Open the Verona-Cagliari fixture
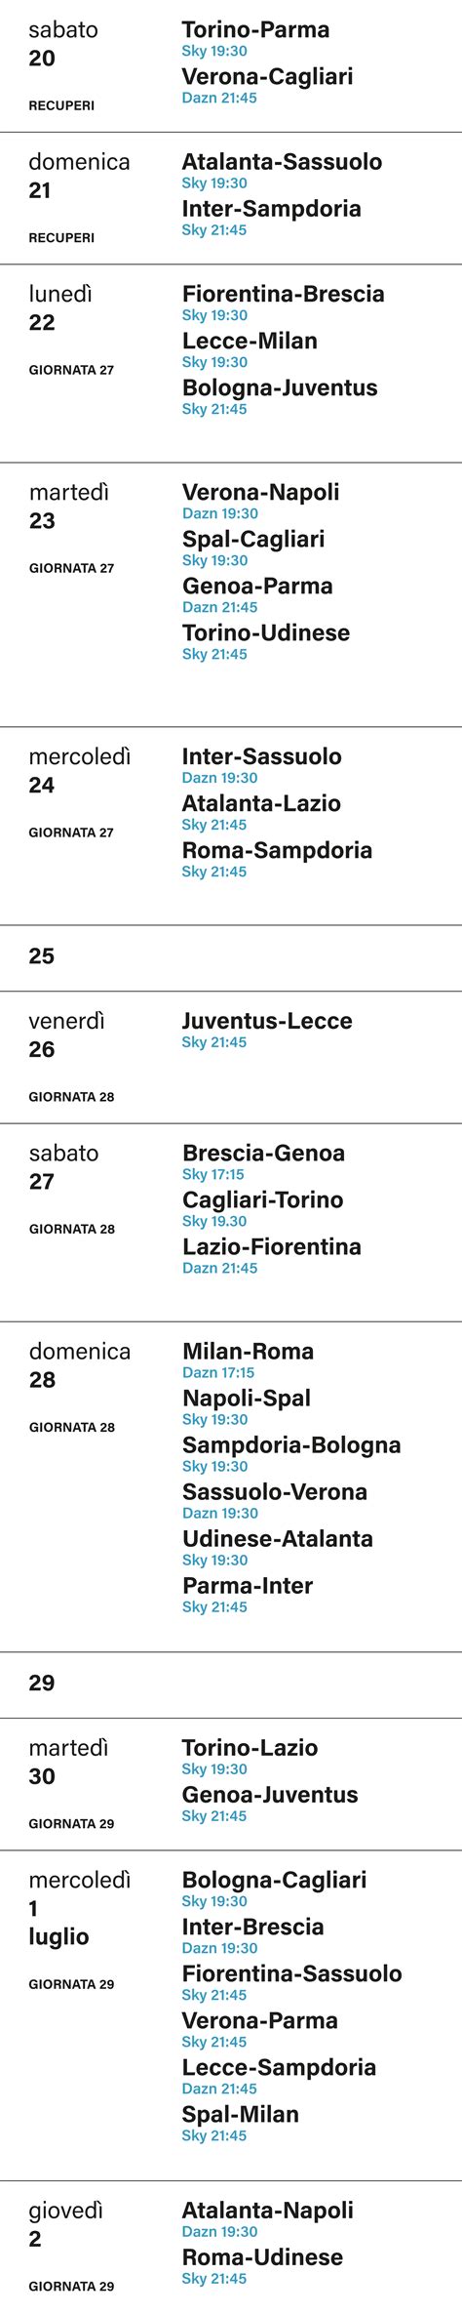 267,77
